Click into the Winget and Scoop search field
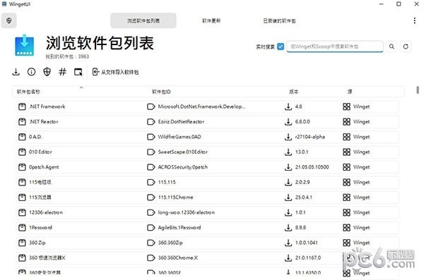 [335, 47]
